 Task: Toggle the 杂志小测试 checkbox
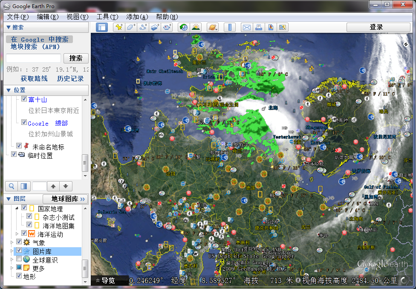(29, 216)
